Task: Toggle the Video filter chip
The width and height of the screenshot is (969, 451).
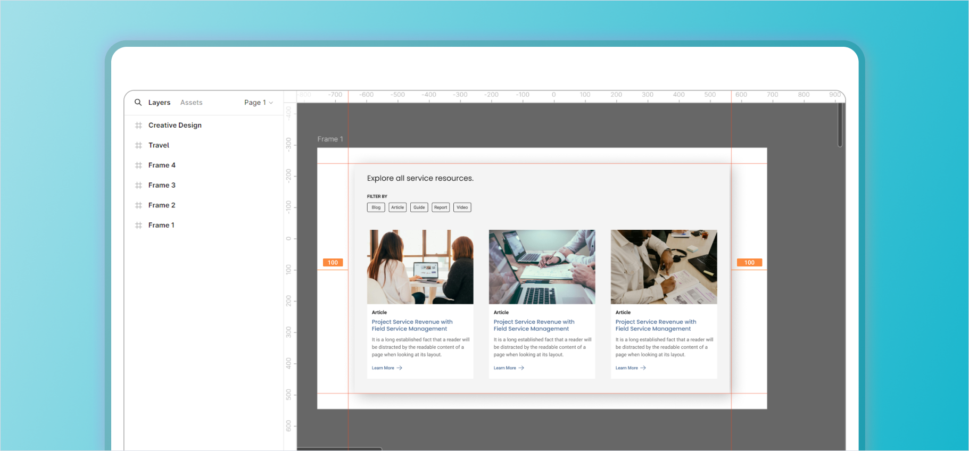Action: (462, 207)
